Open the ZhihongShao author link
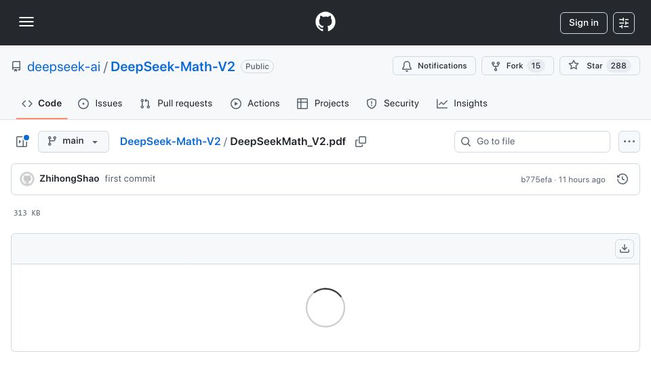The image size is (651, 366). [x=69, y=179]
